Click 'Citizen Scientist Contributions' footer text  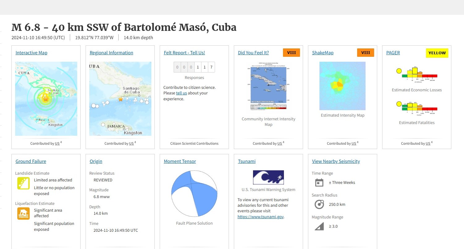194,143
